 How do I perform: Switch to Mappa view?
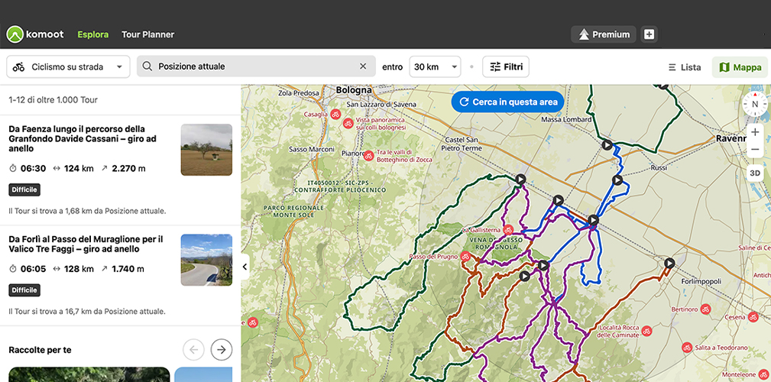[740, 67]
